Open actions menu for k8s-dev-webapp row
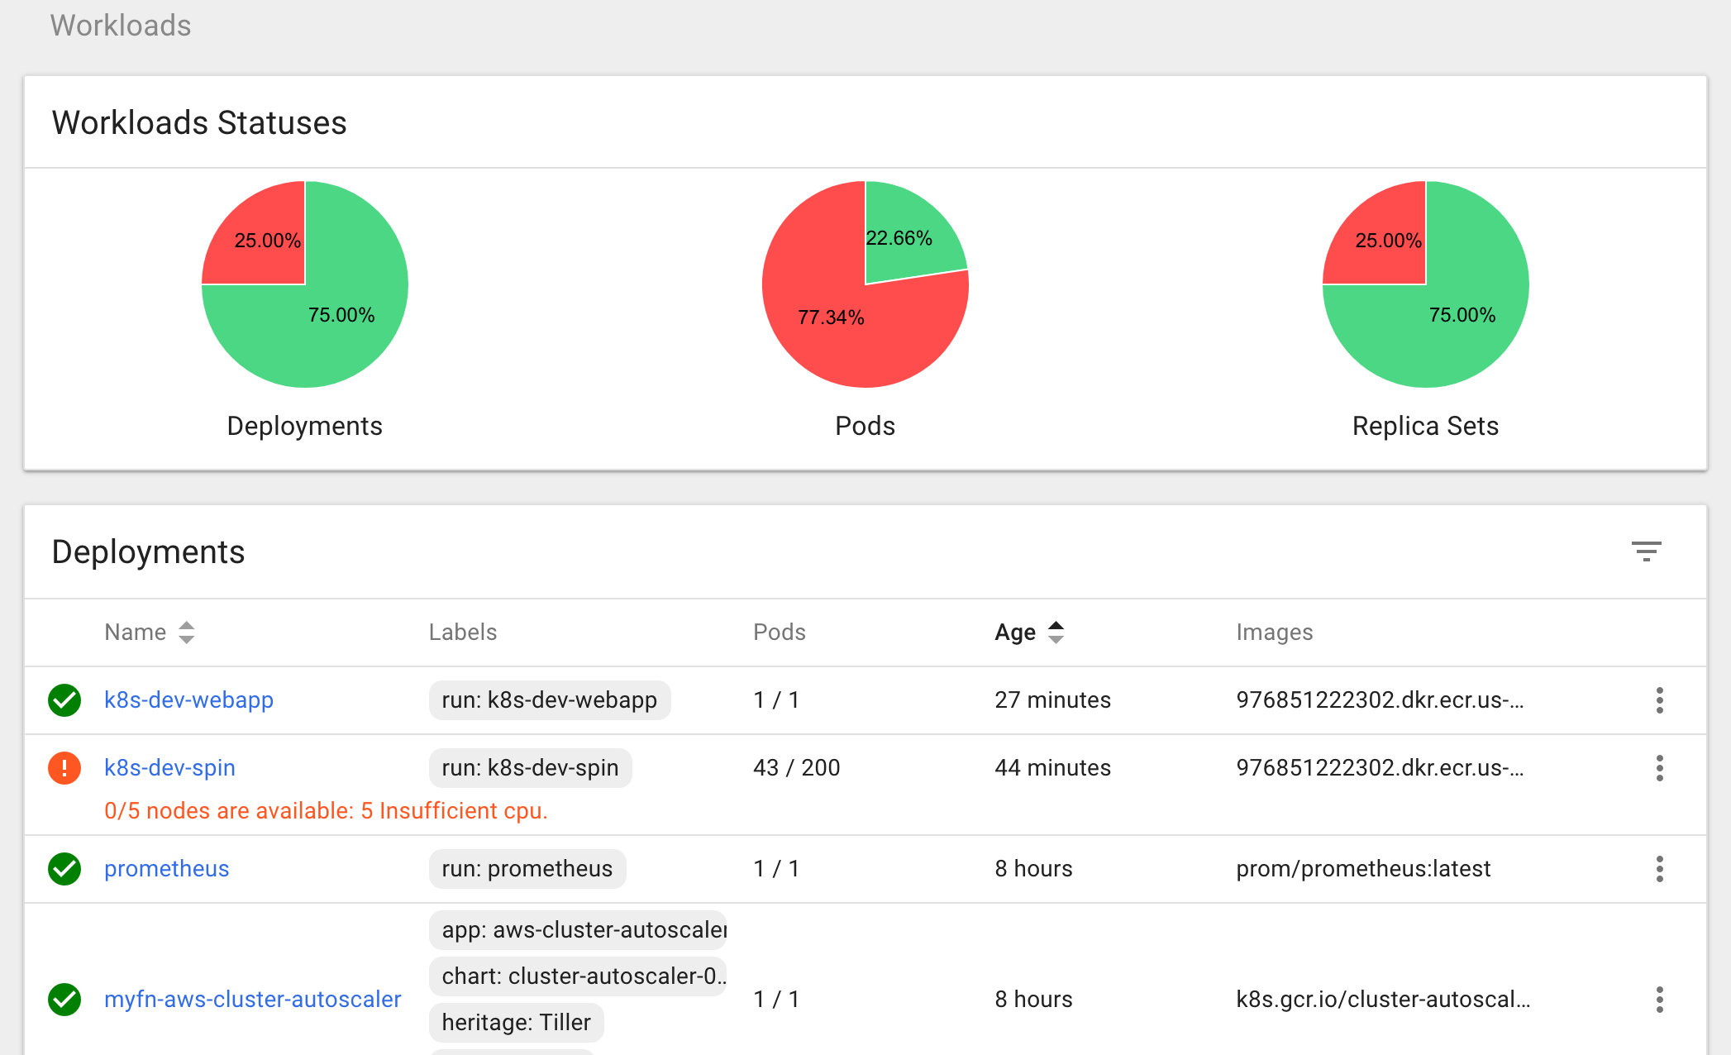Screen dimensions: 1731x1055 (1659, 700)
